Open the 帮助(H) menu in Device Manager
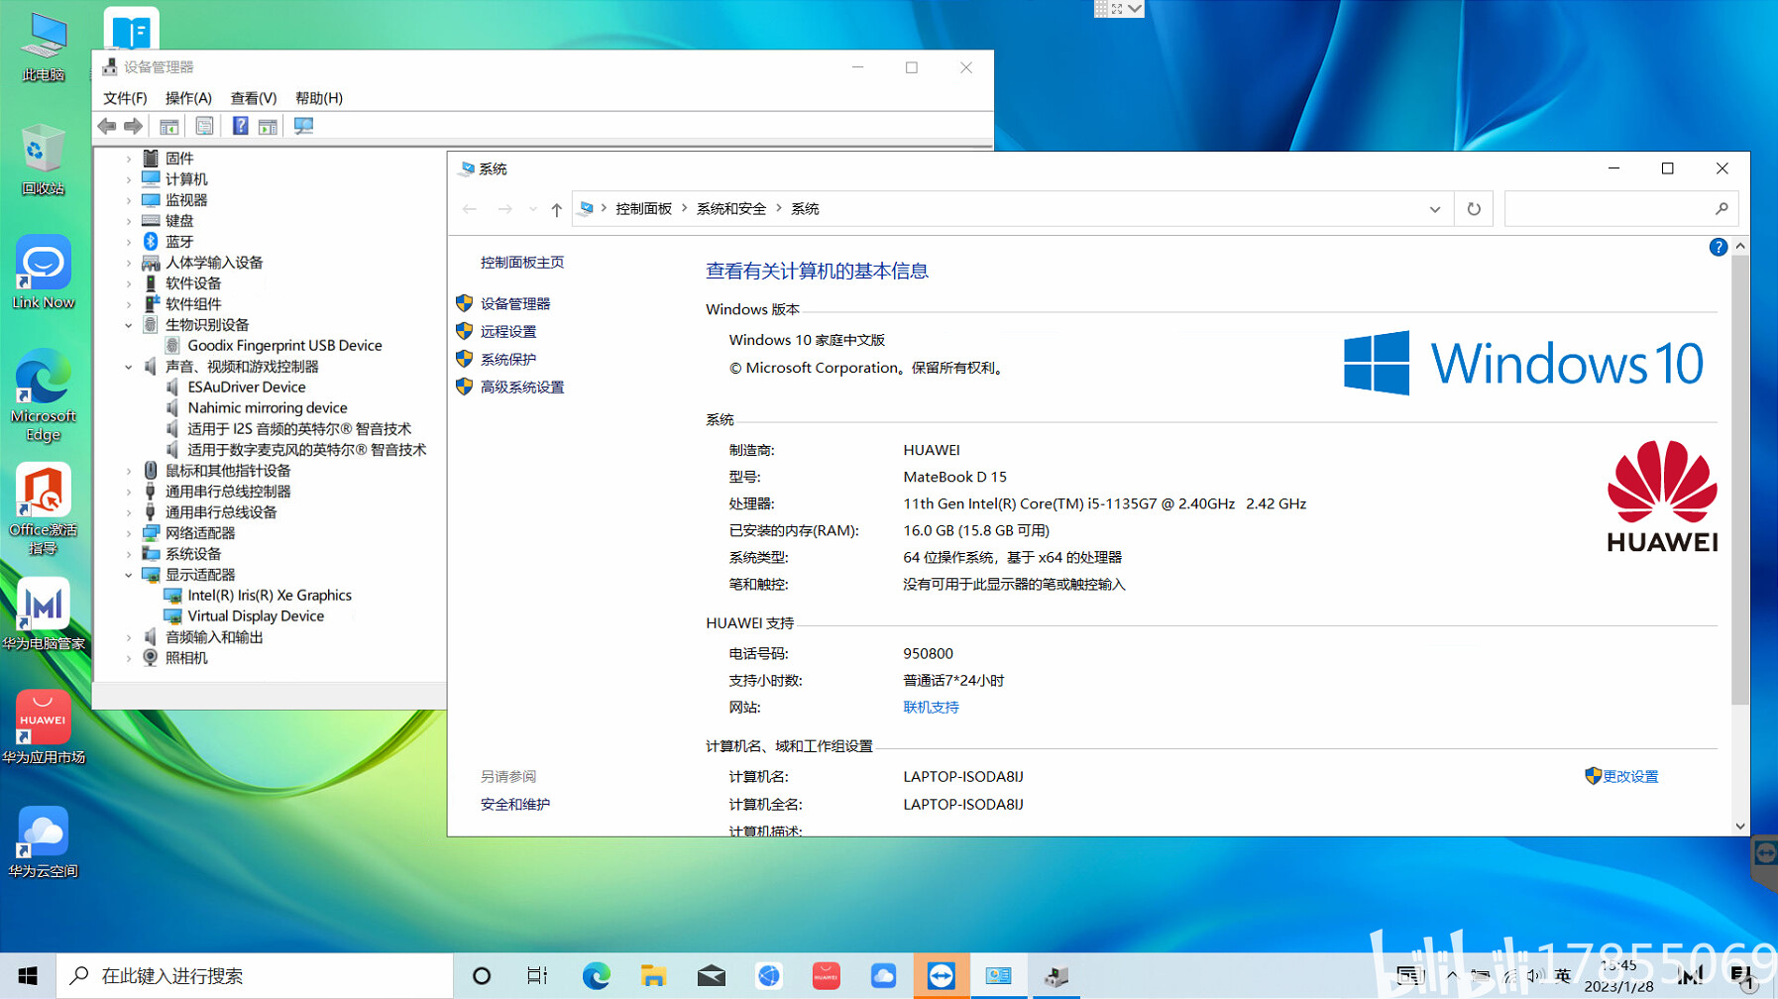The height and width of the screenshot is (999, 1778). coord(319,98)
